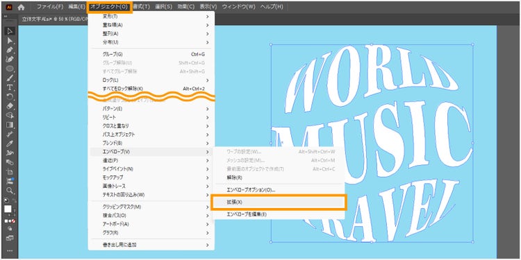Open the 効果(C) menu
521x260 pixels.
click(x=186, y=7)
